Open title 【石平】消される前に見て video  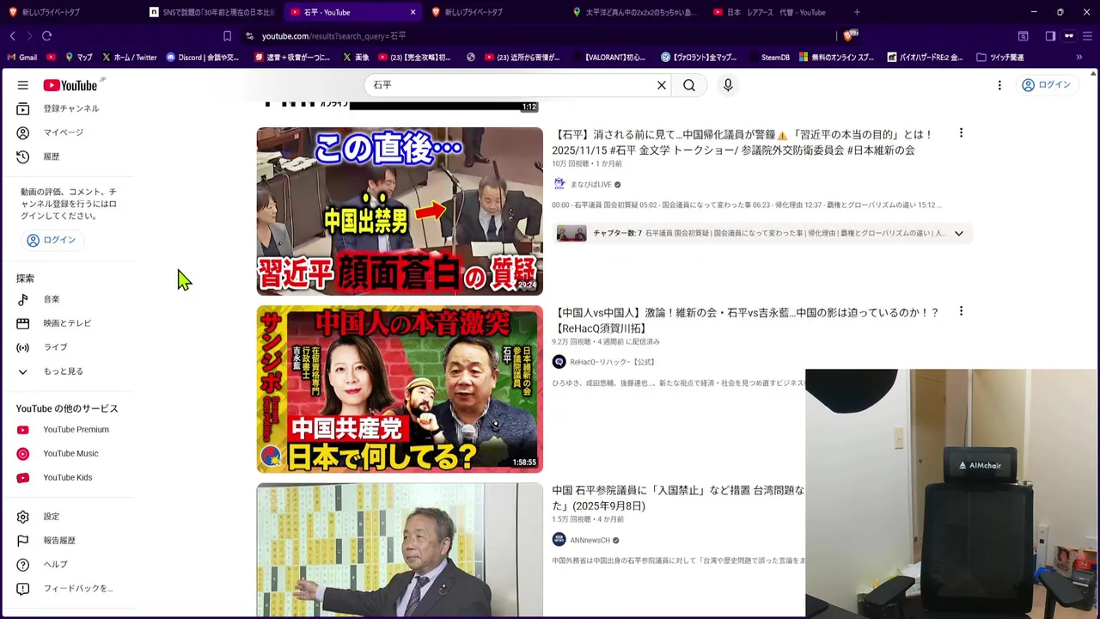tap(744, 142)
